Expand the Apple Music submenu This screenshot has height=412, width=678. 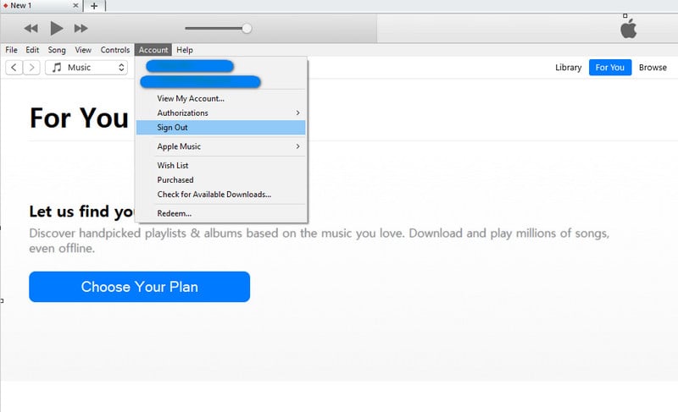(221, 146)
